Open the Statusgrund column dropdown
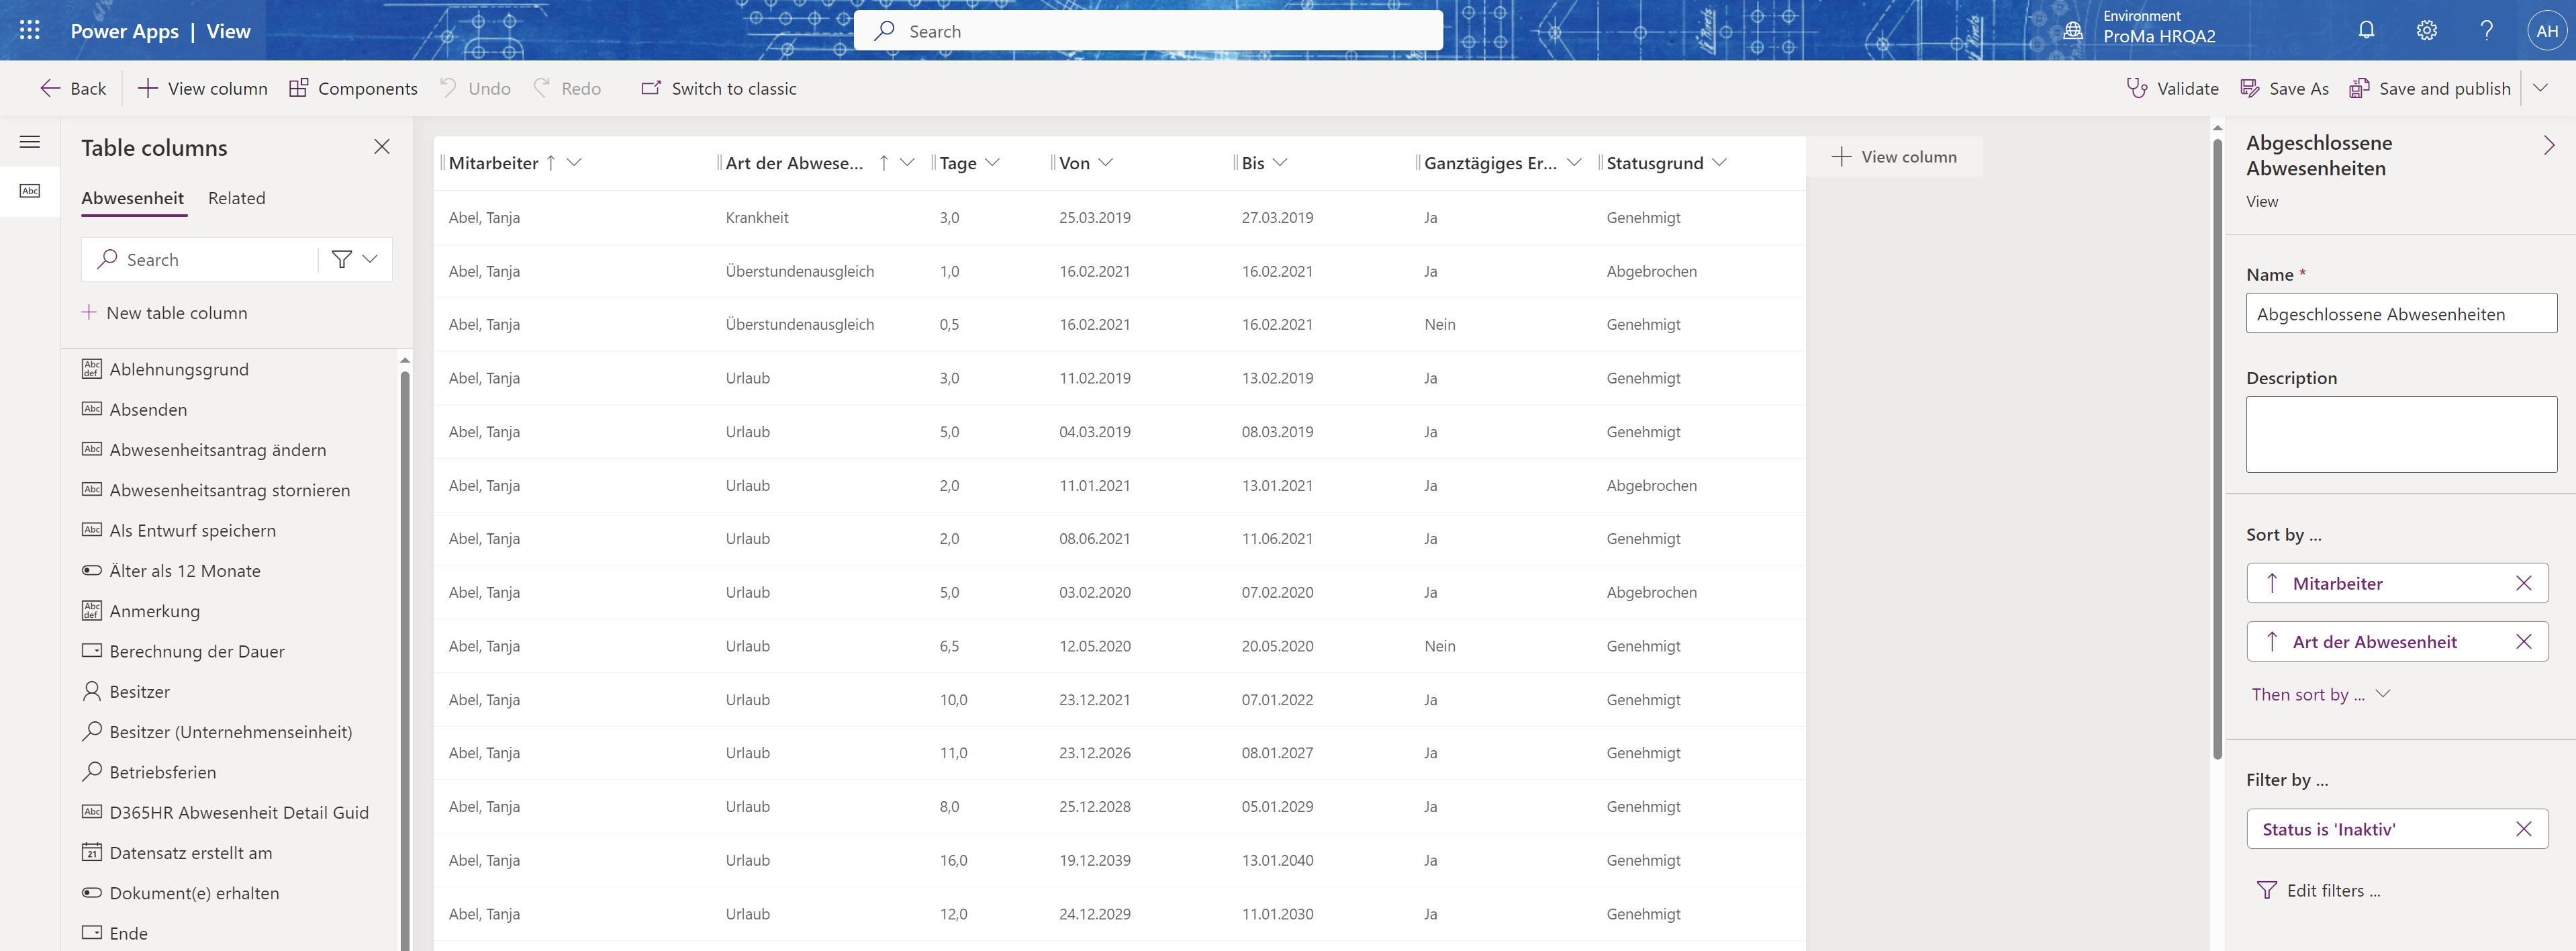The image size is (2576, 951). point(1719,162)
